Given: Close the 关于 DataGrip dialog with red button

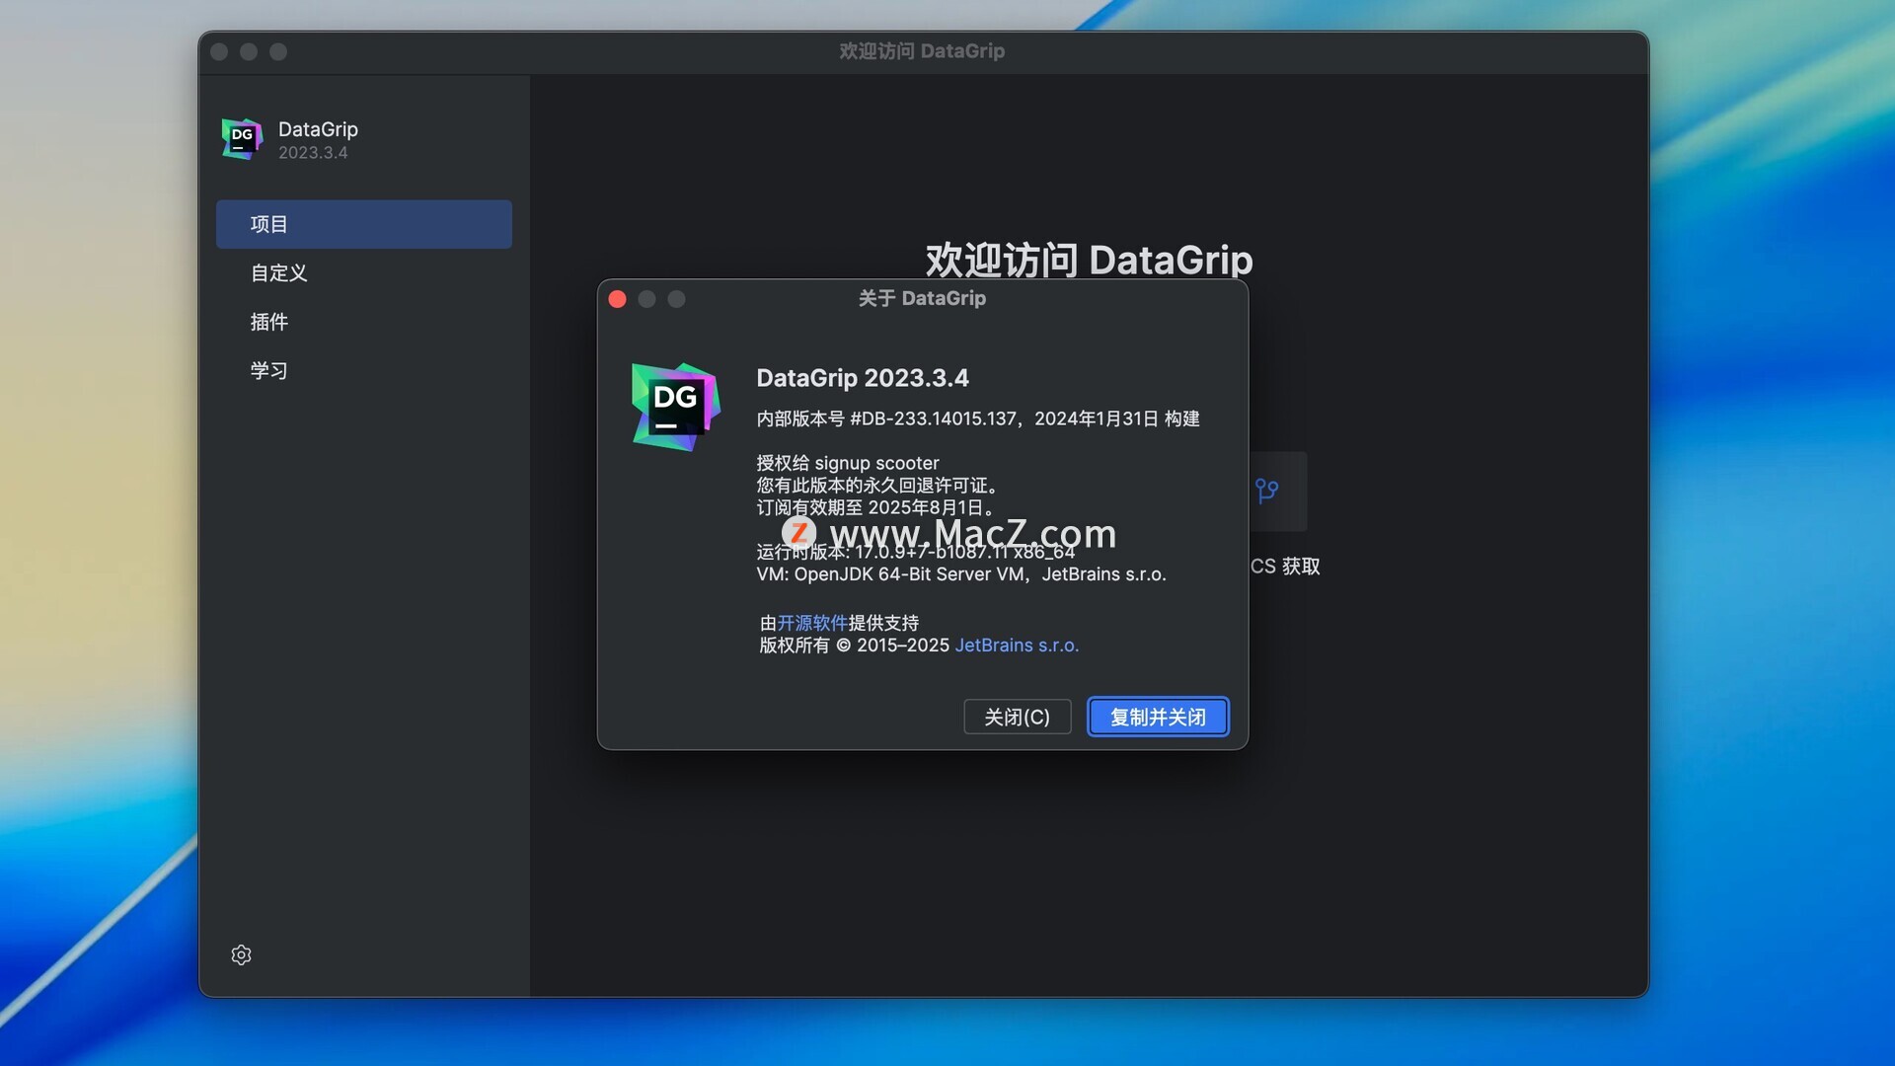Looking at the screenshot, I should click(x=618, y=299).
